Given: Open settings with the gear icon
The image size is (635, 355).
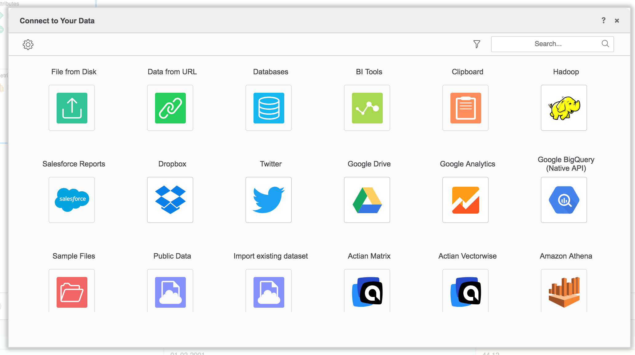Looking at the screenshot, I should [28, 44].
